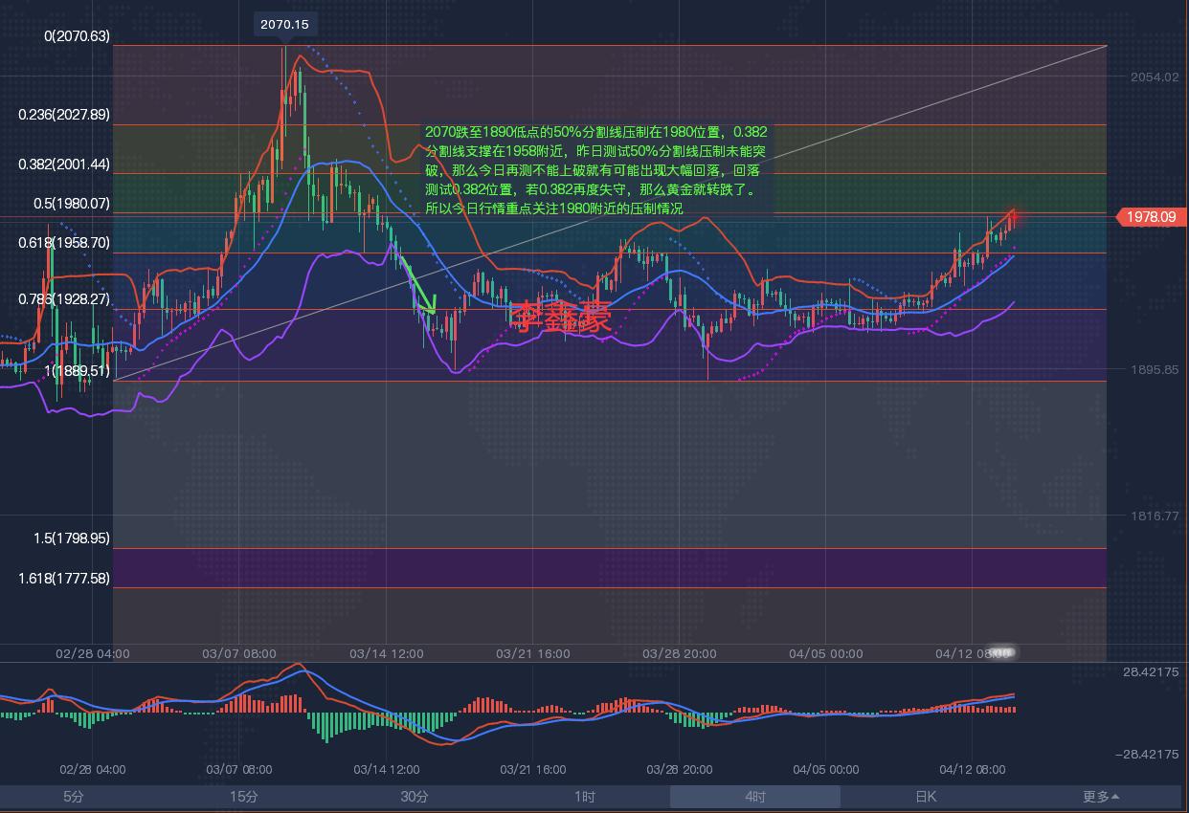Select the 1时 timeframe tab
Image resolution: width=1189 pixels, height=813 pixels.
[583, 796]
